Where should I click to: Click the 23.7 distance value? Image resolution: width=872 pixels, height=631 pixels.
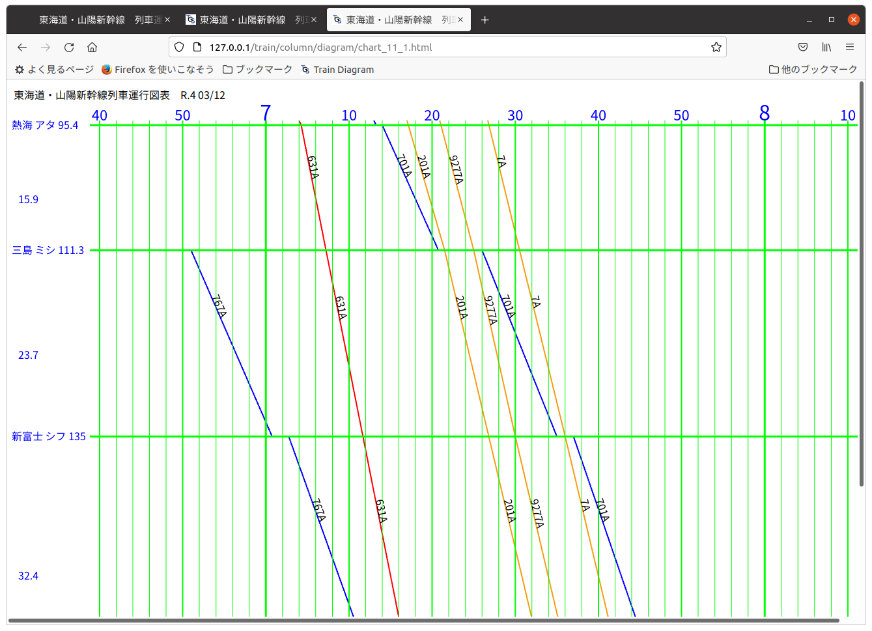click(28, 355)
